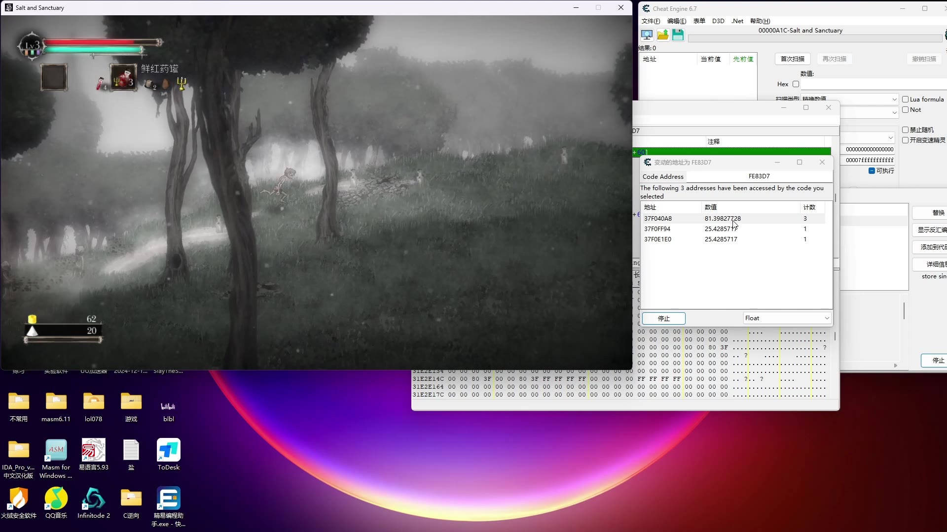
Task: Open the Float value type dropdown
Action: coord(787,318)
